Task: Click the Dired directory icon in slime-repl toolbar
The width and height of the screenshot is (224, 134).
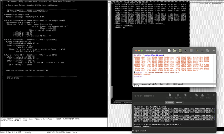Action: click(x=180, y=50)
